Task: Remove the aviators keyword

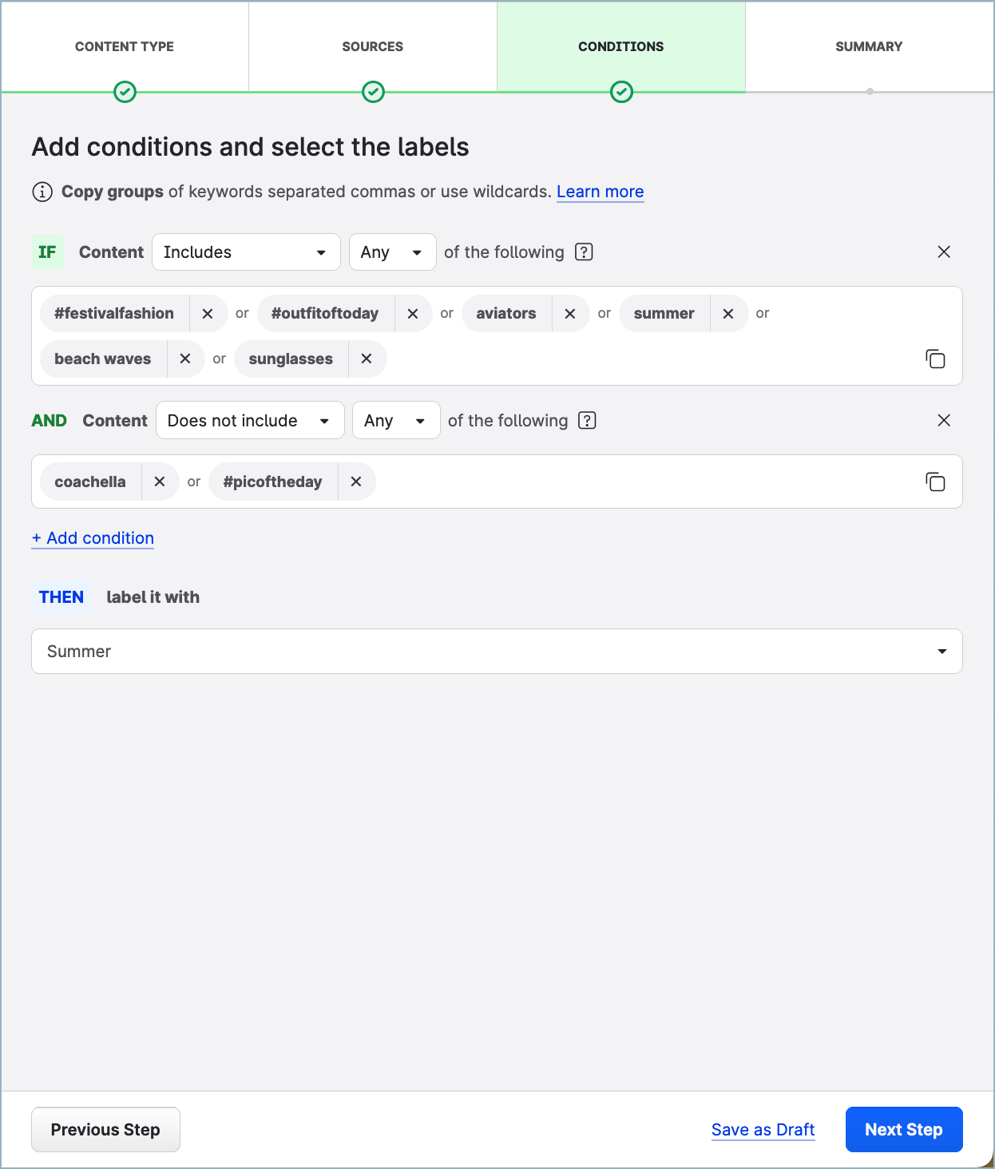Action: point(570,313)
